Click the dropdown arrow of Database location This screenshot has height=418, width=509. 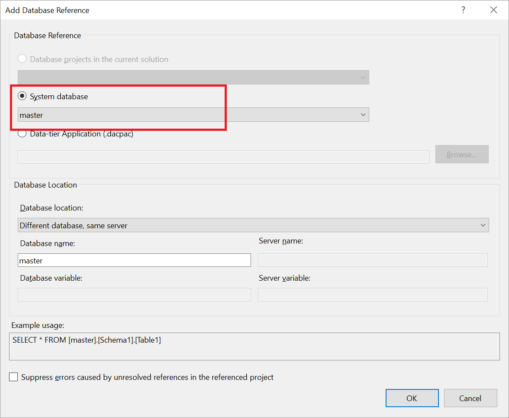point(483,225)
